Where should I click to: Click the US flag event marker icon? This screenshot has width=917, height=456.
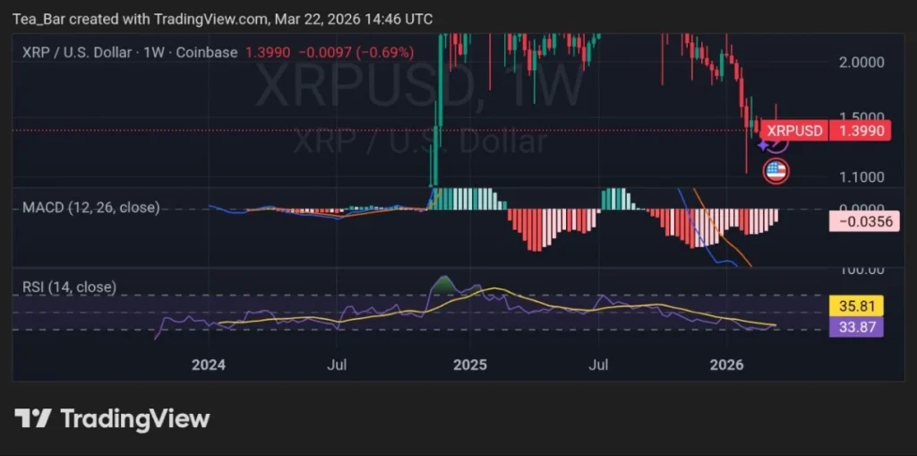[x=776, y=171]
